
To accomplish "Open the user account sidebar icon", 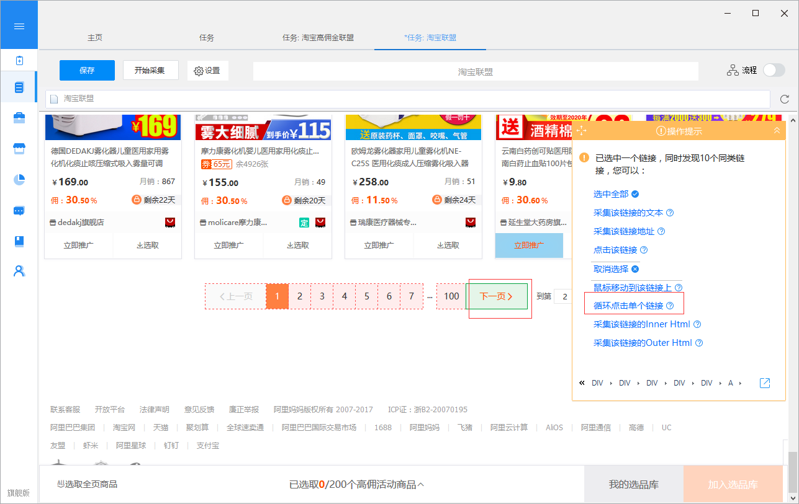I will point(19,271).
